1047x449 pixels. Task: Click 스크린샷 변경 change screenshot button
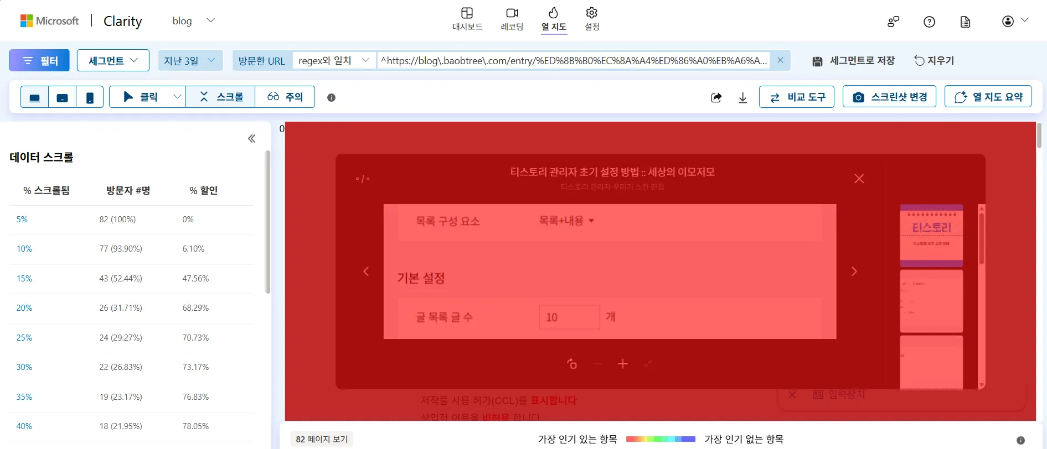click(x=889, y=97)
